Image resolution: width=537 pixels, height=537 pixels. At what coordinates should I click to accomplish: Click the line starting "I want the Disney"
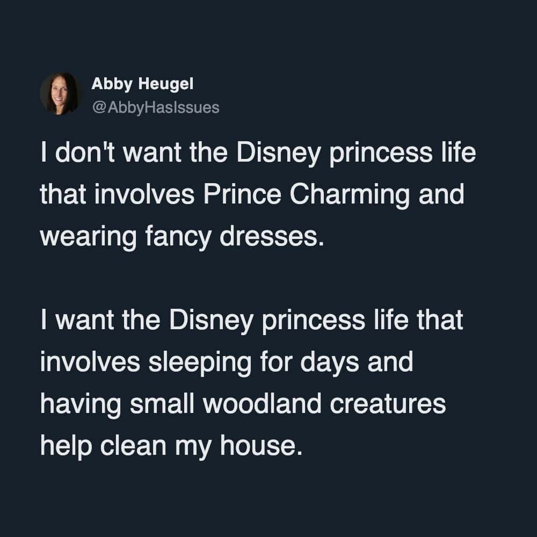click(251, 322)
